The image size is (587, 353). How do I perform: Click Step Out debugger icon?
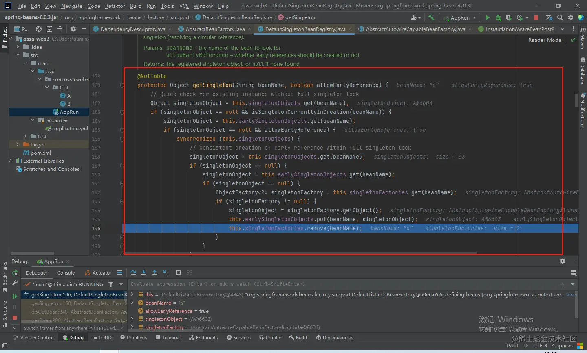(x=154, y=272)
